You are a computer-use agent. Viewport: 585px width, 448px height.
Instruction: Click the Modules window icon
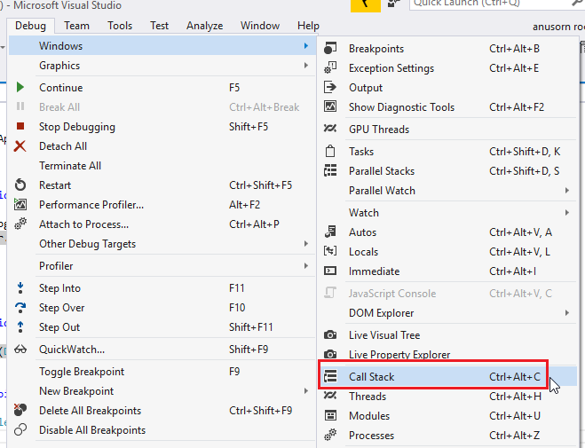coord(330,415)
